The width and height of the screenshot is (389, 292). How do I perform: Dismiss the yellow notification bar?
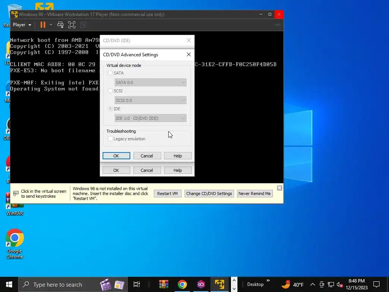point(280,188)
